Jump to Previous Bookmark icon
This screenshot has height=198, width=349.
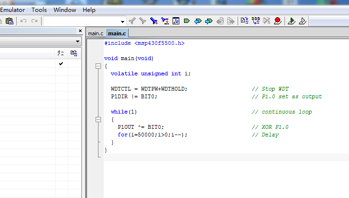[x=197, y=21]
